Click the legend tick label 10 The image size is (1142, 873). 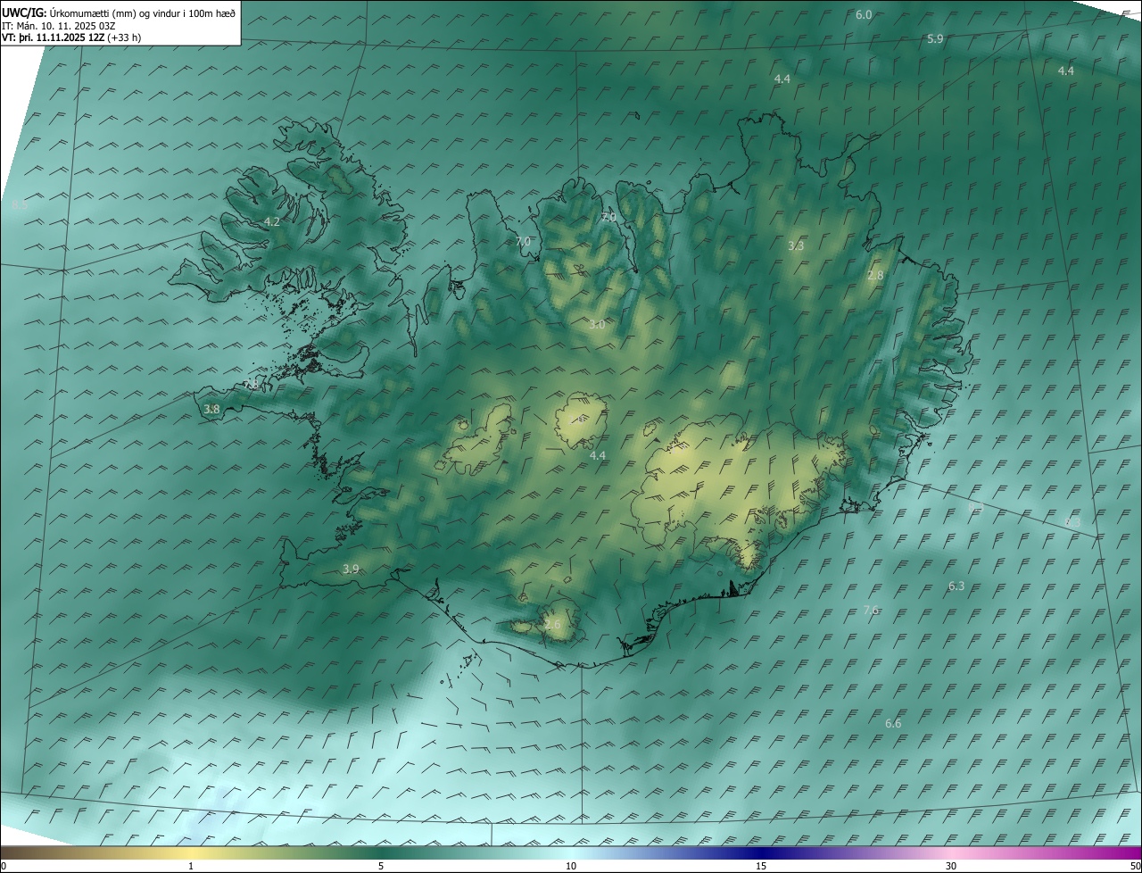[571, 866]
